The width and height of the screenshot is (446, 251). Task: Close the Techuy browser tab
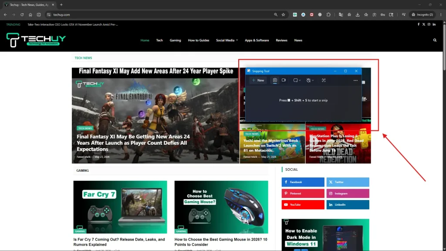click(53, 4)
